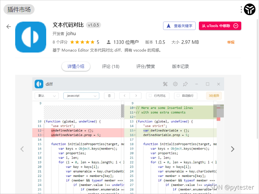This screenshot has height=194, width=259.
Task: Click '1330 位用户' text
Action: 126,42
